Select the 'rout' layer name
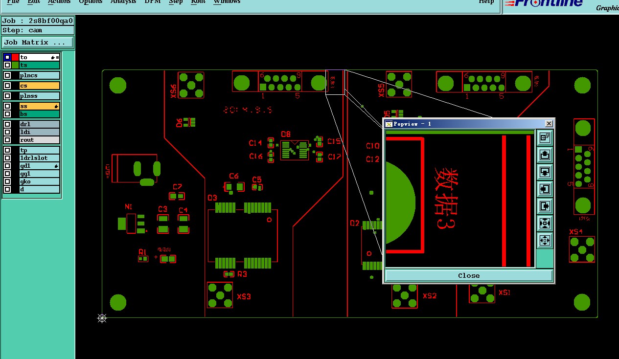The image size is (619, 359). click(x=40, y=140)
